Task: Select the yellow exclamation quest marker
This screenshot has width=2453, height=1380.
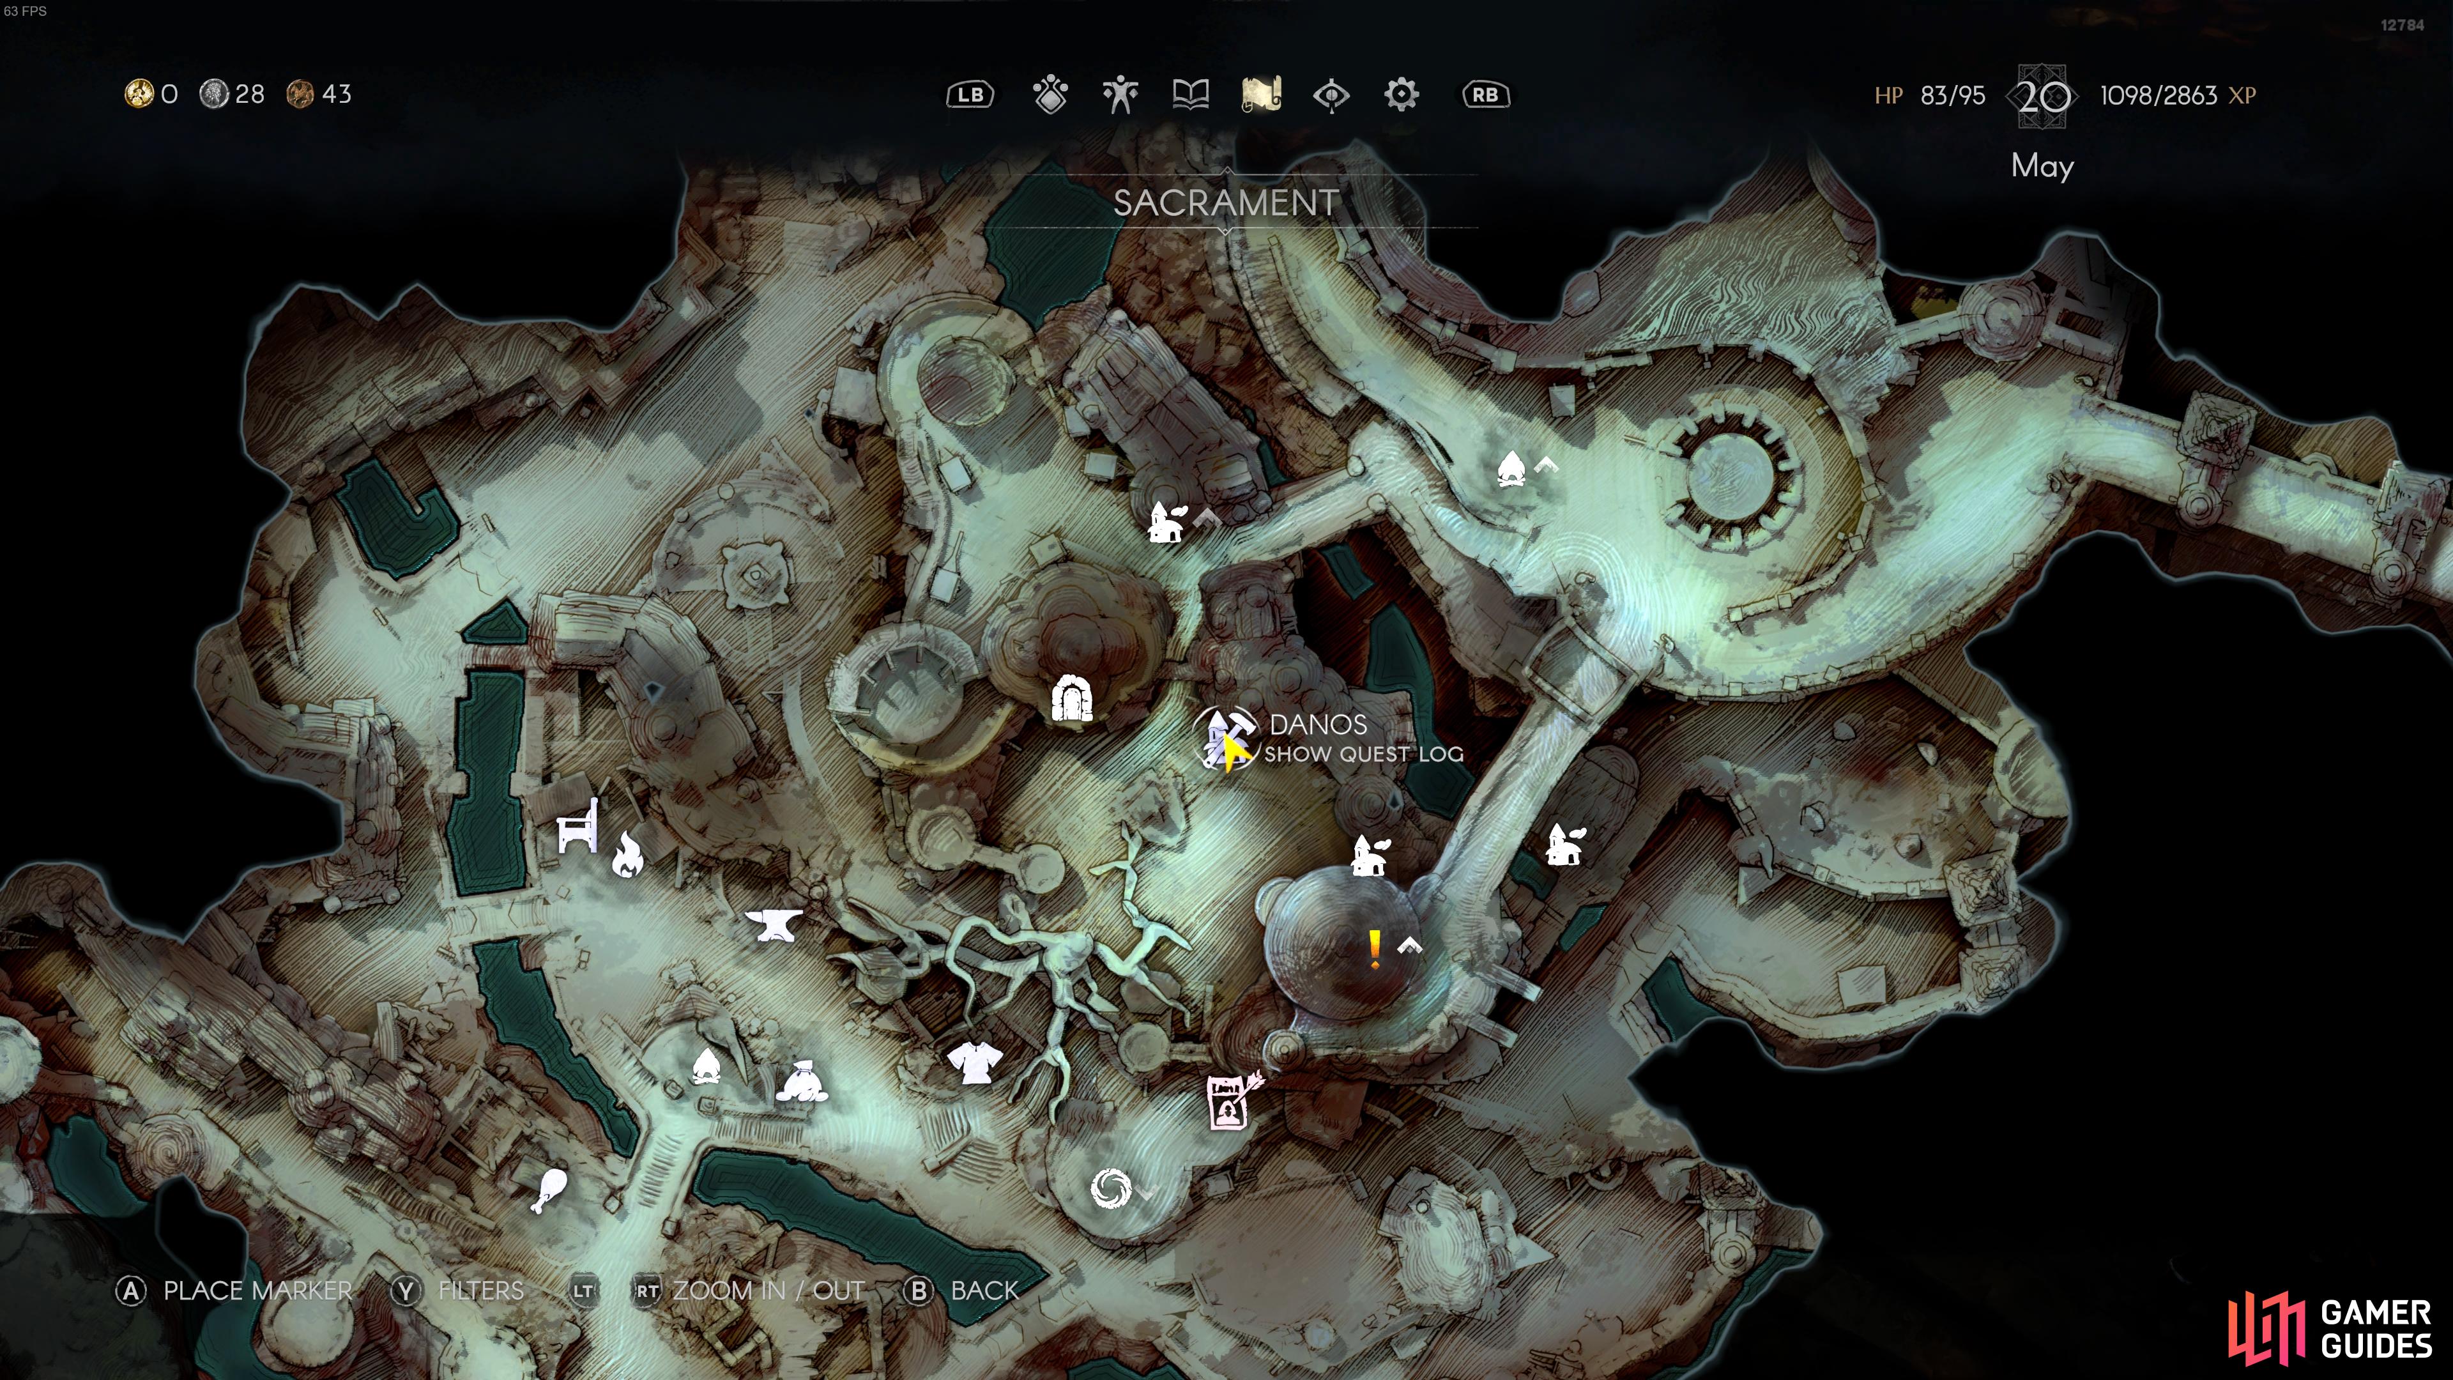Action: 1374,949
